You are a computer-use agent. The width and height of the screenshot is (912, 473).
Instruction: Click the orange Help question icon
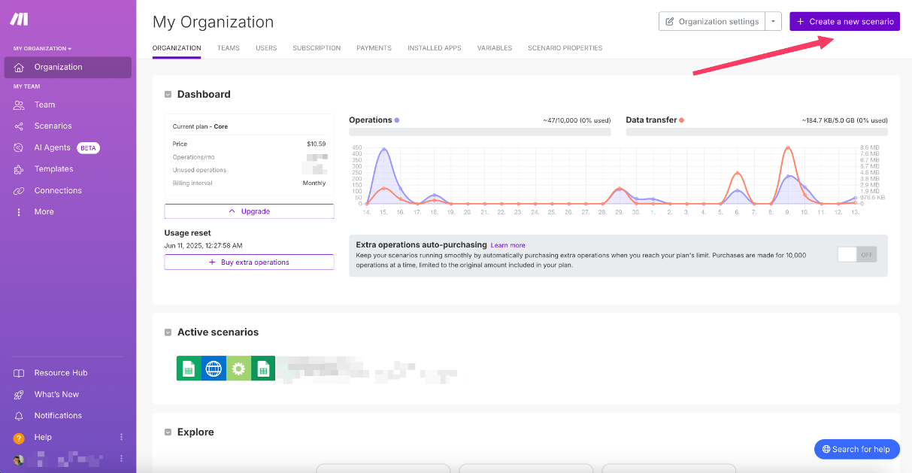[x=19, y=438]
